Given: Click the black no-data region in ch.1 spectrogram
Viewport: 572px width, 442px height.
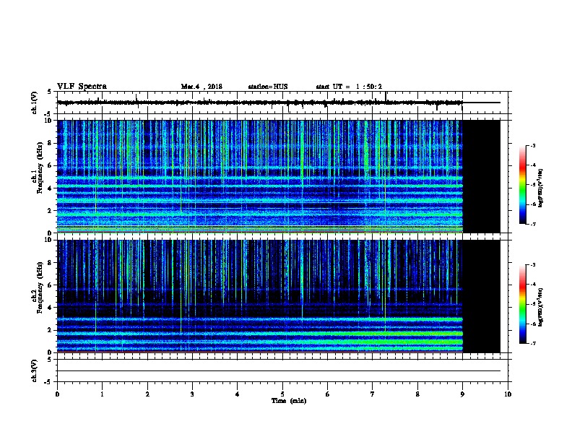Looking at the screenshot, I should tap(481, 176).
